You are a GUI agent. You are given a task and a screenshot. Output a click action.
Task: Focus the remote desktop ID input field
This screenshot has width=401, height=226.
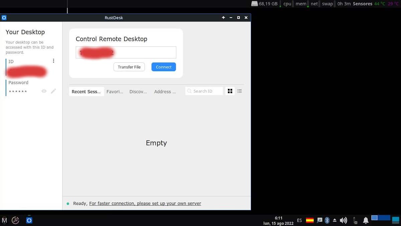pyautogui.click(x=126, y=52)
